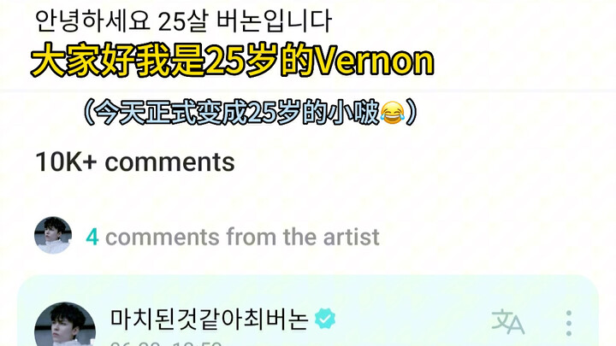Screen dimensions: 616x346
Task: Show the 4 comments from the artist
Action: coord(233,237)
